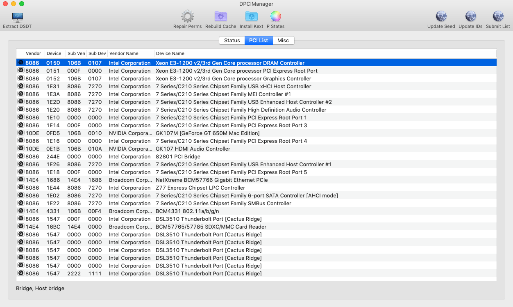Click the Rebuild Cache folder icon
This screenshot has height=307, width=513.
221,17
